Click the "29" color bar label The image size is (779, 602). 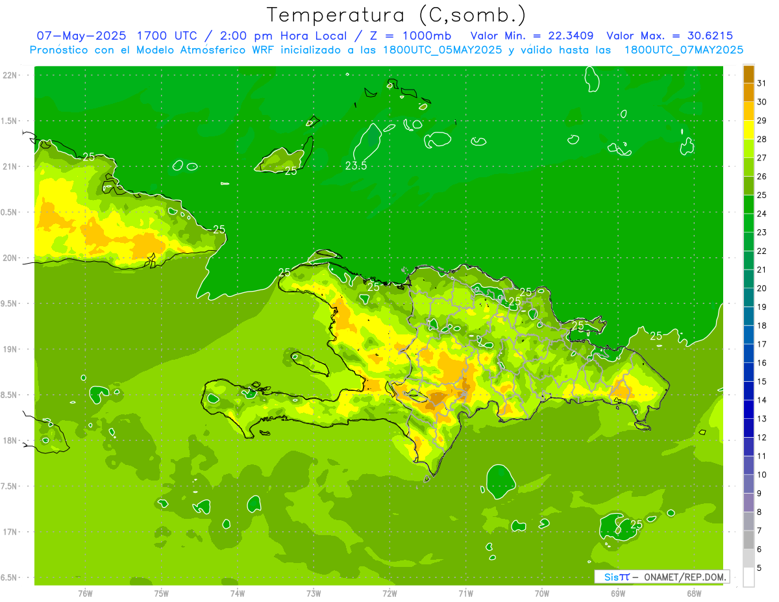click(762, 121)
